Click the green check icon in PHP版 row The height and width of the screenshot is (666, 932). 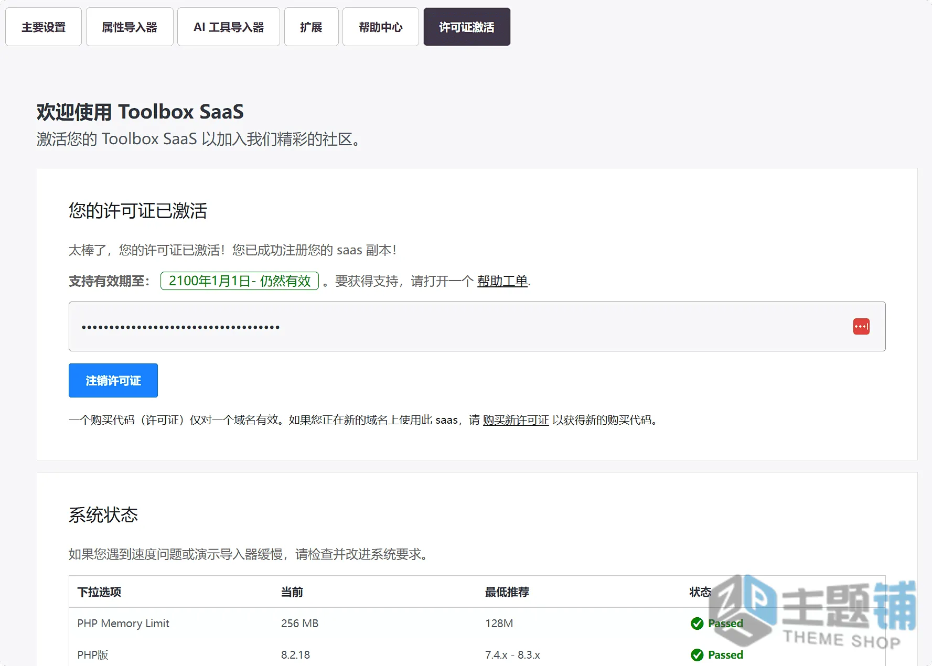(697, 655)
